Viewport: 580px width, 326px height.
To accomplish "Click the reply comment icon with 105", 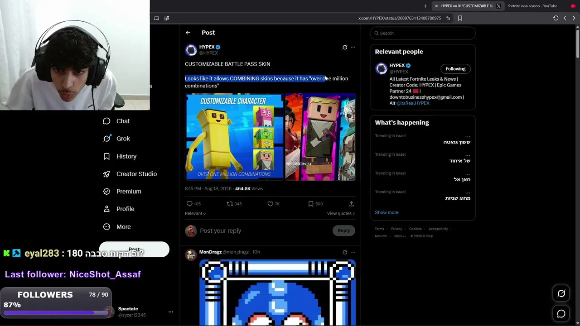I will (189, 204).
